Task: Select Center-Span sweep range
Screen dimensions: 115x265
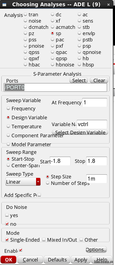Action: pos(8,165)
